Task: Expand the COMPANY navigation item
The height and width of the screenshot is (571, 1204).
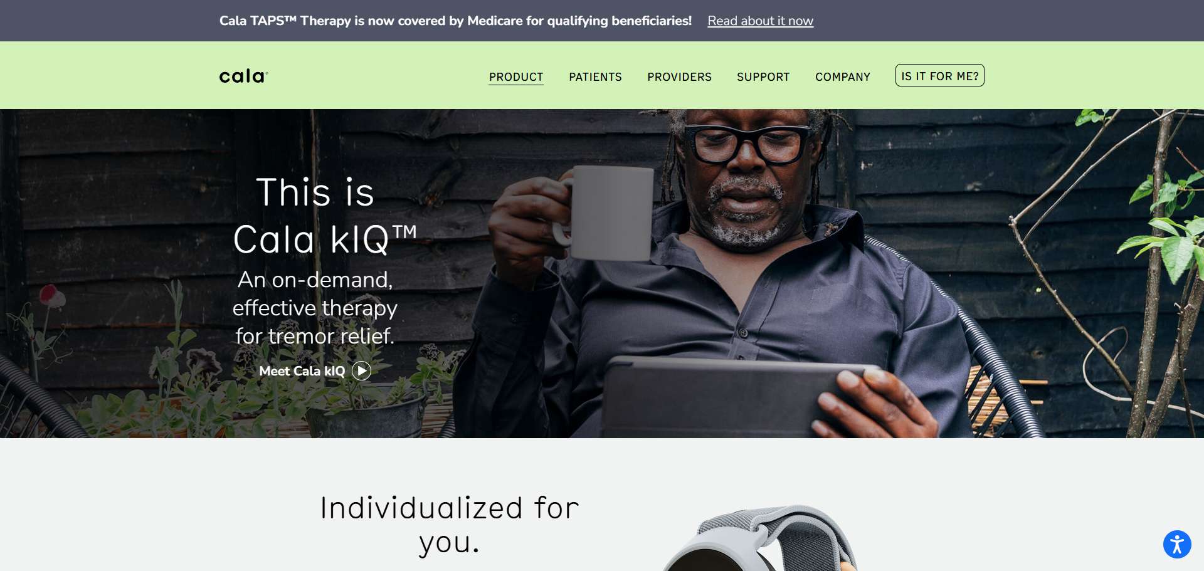Action: (x=843, y=77)
